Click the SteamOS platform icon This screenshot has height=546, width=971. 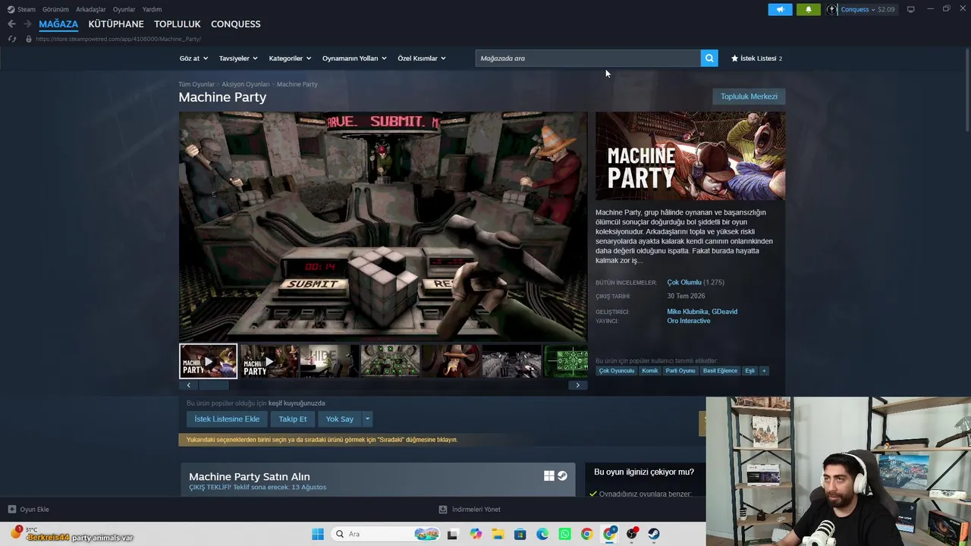click(562, 475)
